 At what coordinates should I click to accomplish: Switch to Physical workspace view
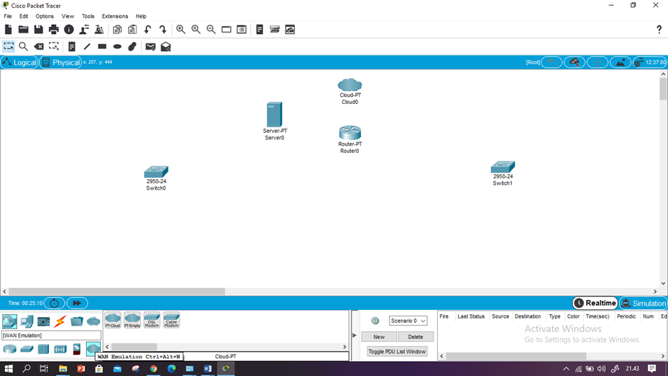coord(60,63)
